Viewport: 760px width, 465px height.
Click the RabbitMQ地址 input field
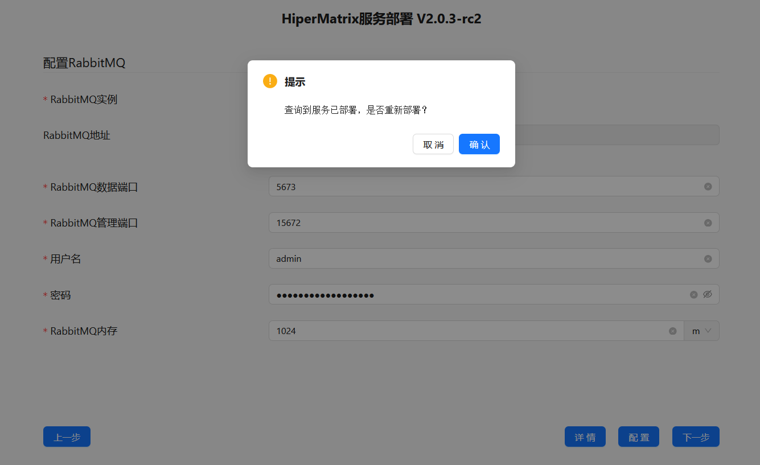[x=617, y=135]
